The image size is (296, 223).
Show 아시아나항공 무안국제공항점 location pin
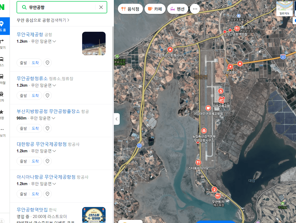coord(47,194)
